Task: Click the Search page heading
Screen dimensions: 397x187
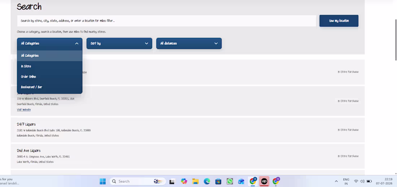Action: (x=29, y=7)
